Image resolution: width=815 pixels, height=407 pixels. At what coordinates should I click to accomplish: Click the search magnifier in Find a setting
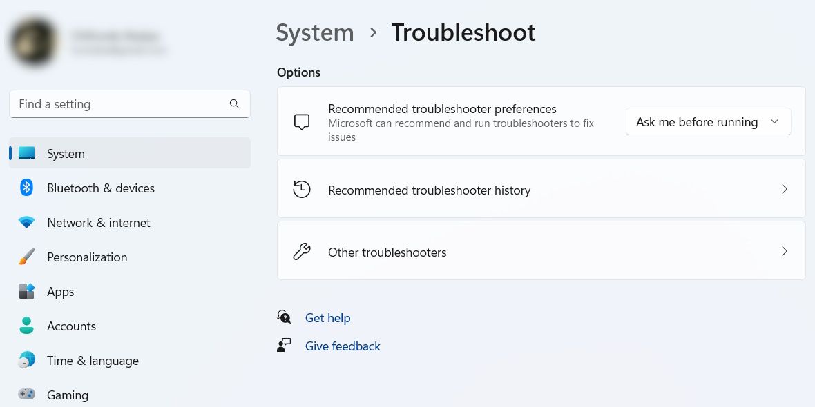(234, 103)
